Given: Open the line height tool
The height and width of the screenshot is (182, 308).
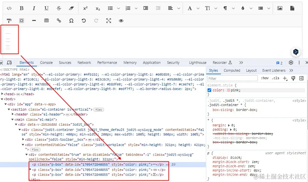Looking at the screenshot, I should coord(261,8).
